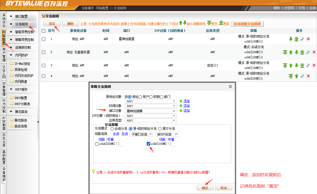This screenshot has height=194, width=317.
Task: Open the 应用类型 dropdown
Action: pos(151,120)
